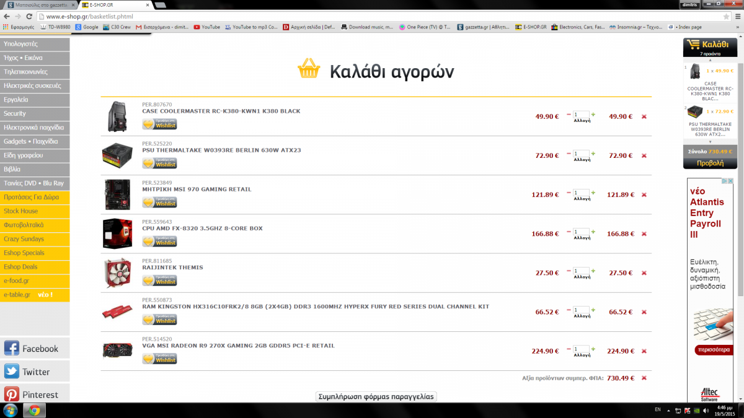Bookmark this page with the star icon
This screenshot has width=744, height=418.
tap(725, 16)
